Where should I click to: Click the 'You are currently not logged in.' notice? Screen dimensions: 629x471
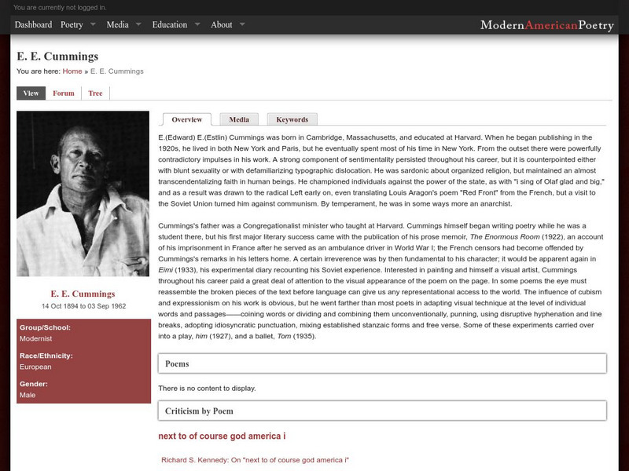pyautogui.click(x=60, y=7)
